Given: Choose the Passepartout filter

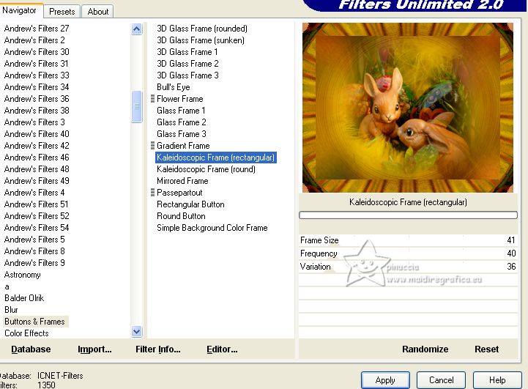Looking at the screenshot, I should (x=179, y=193).
